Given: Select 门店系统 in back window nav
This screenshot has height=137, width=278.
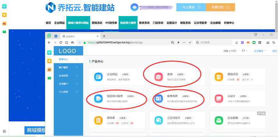Looking at the screenshot, I should pyautogui.click(x=158, y=23).
